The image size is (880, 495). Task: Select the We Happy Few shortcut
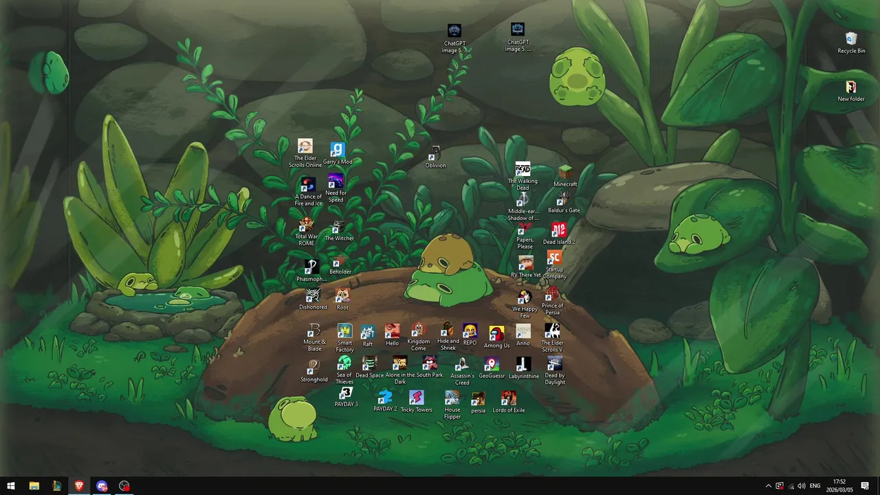click(x=525, y=304)
